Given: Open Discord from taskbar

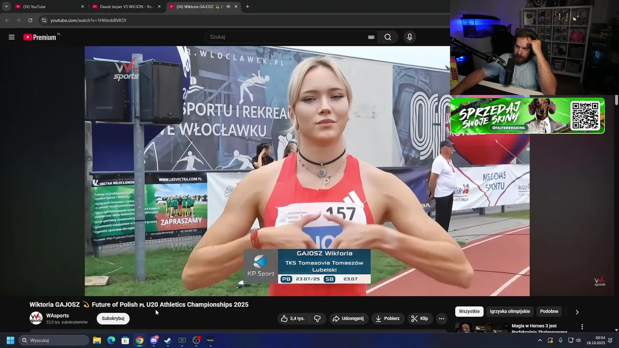Looking at the screenshot, I should (x=154, y=340).
